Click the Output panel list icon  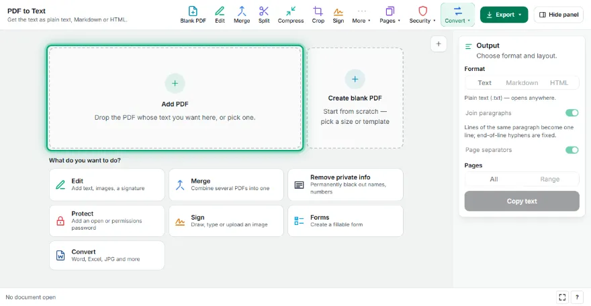click(469, 46)
